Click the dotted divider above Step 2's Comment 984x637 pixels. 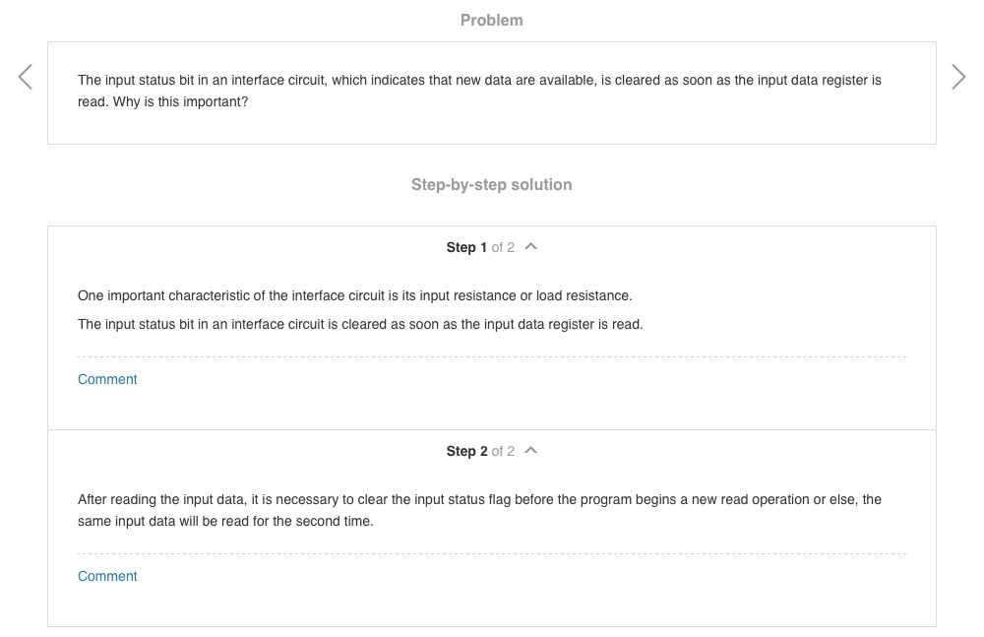(x=491, y=553)
